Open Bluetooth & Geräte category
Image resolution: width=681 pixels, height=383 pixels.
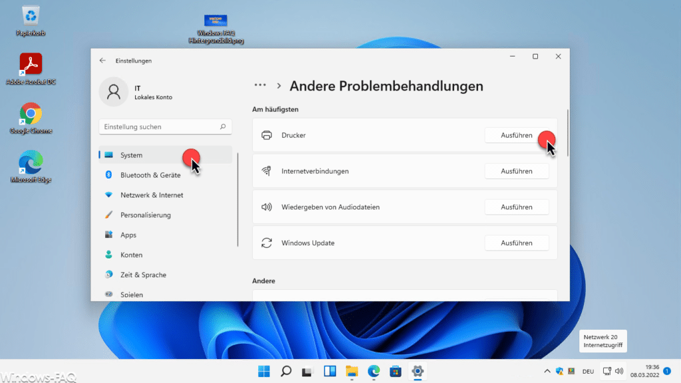tap(166, 175)
